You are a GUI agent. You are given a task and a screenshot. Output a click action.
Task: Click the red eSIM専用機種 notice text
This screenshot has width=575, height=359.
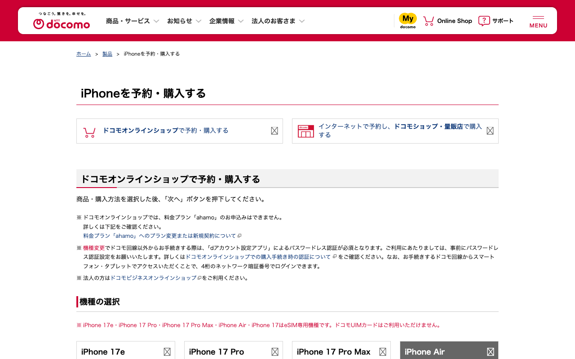point(259,325)
